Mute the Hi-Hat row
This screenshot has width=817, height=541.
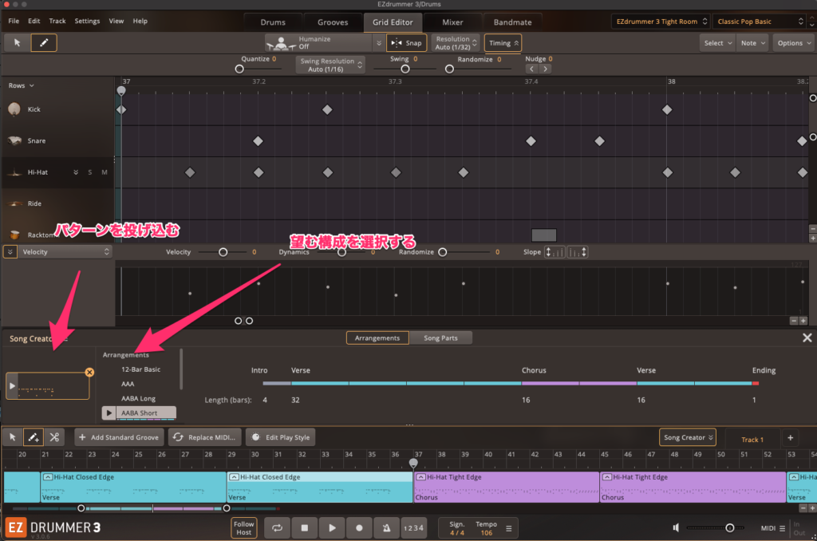[x=104, y=172]
